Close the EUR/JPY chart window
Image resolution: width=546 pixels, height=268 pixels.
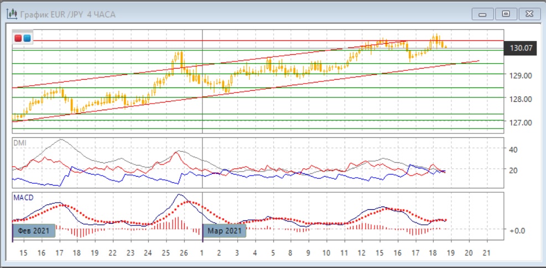pyautogui.click(x=528, y=14)
